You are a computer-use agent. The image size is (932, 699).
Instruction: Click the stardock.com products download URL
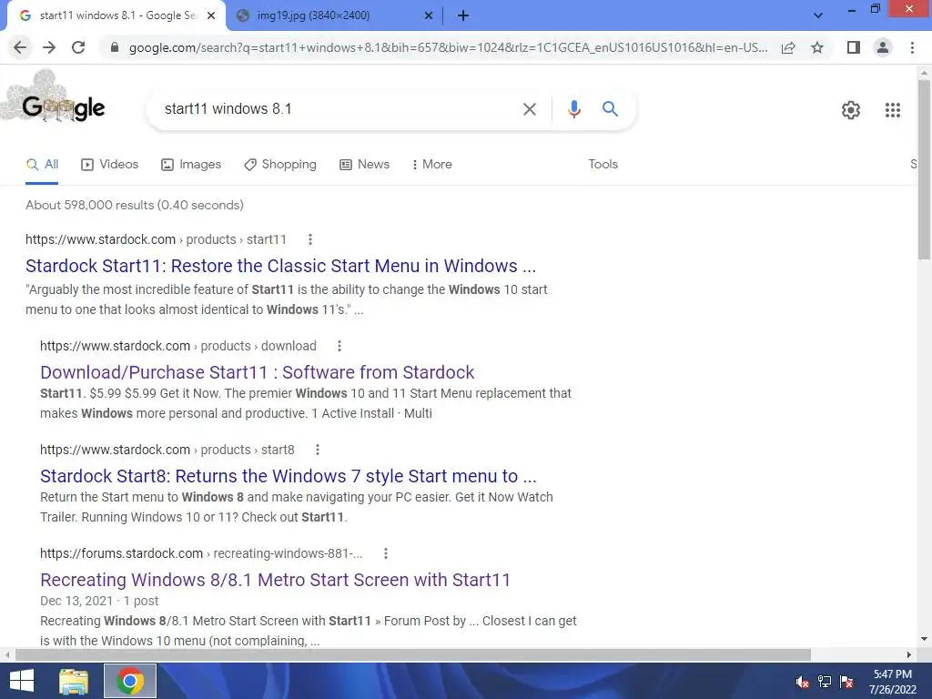point(177,346)
